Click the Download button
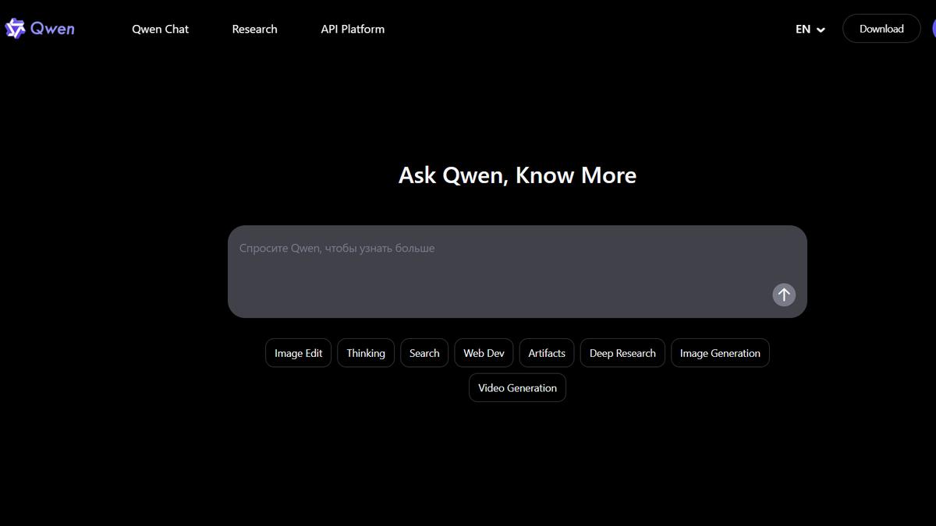The width and height of the screenshot is (936, 526). pyautogui.click(x=881, y=28)
